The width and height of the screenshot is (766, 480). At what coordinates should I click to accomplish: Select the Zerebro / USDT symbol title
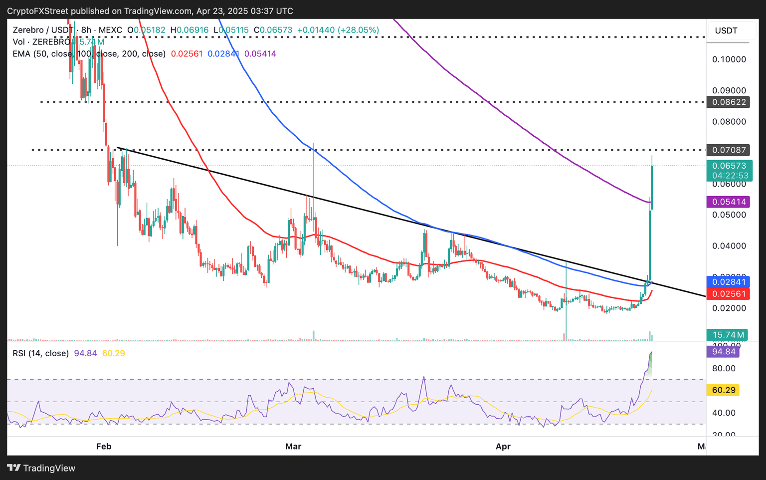pyautogui.click(x=43, y=30)
